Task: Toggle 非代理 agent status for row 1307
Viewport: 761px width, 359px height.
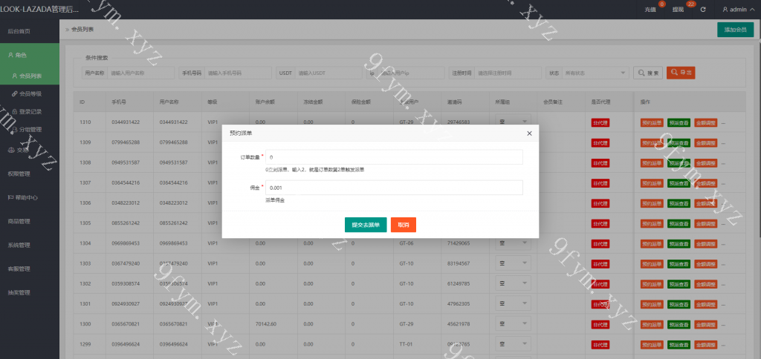Action: 600,184
